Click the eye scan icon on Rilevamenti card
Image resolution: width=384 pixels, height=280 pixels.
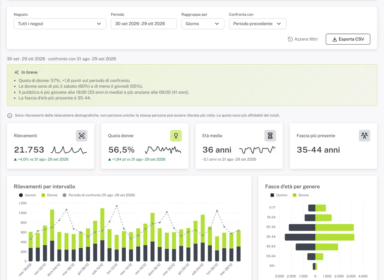[82, 136]
